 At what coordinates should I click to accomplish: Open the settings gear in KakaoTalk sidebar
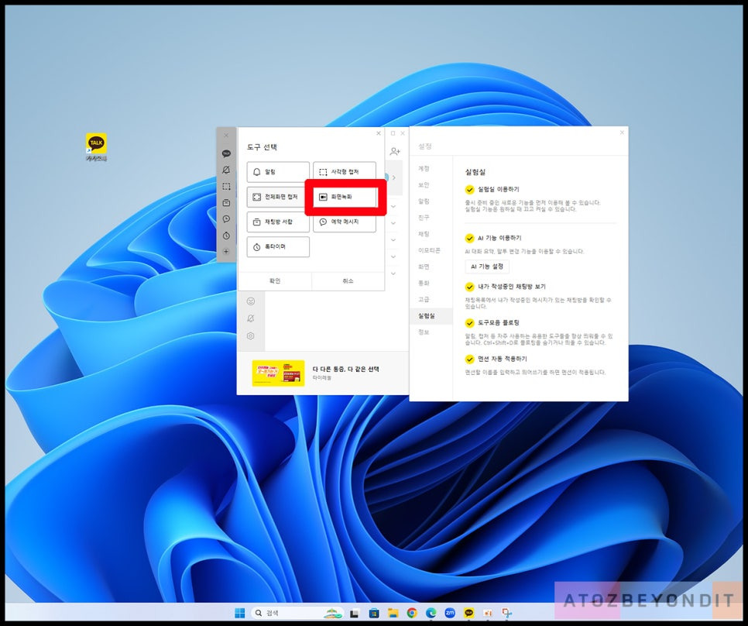pos(250,336)
